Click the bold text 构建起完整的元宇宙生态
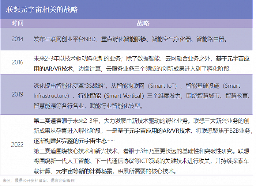The height and width of the screenshot is (186, 256). [76, 141]
